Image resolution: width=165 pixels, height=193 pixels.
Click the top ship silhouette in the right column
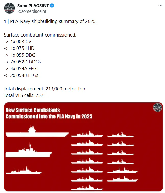click(120, 135)
